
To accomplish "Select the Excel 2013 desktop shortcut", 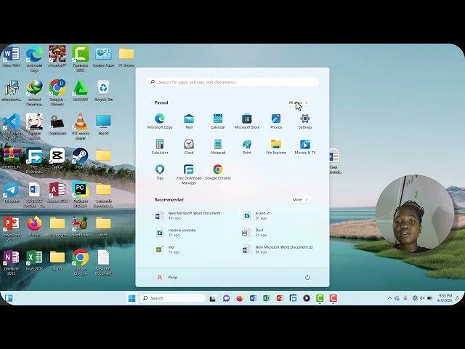I will pos(34,260).
